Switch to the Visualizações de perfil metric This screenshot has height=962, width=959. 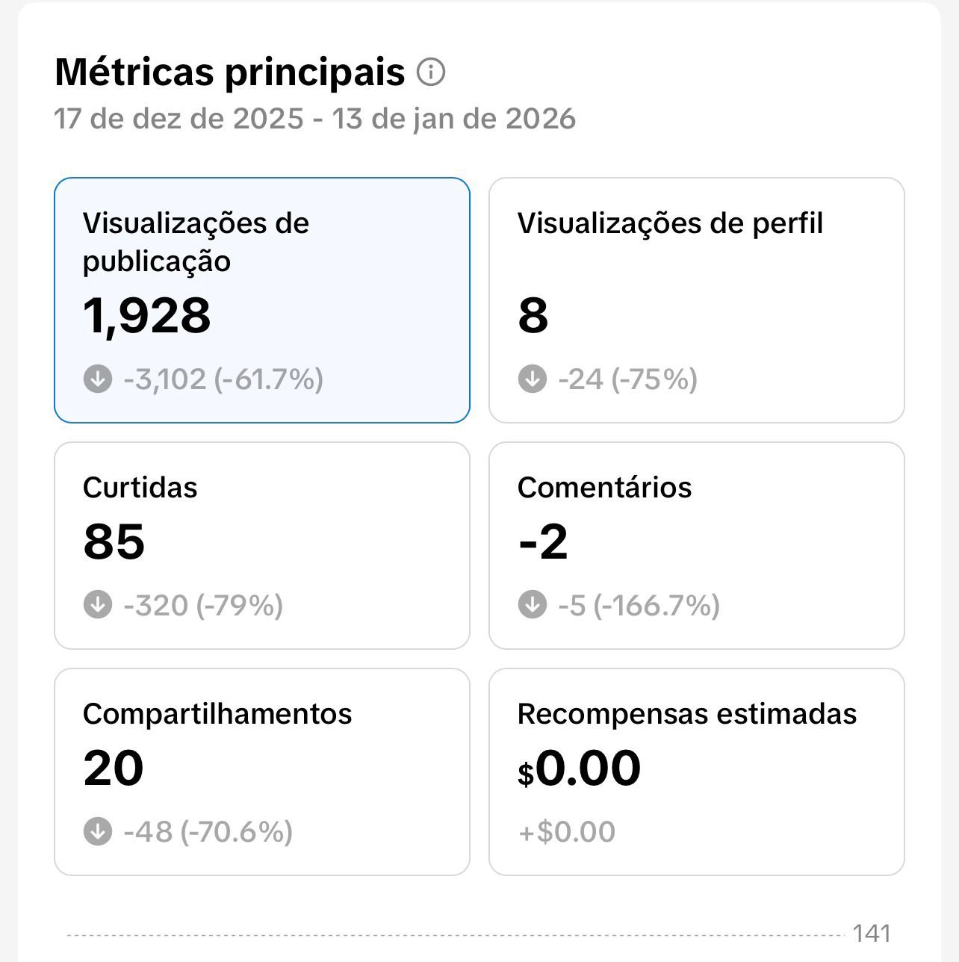click(696, 300)
